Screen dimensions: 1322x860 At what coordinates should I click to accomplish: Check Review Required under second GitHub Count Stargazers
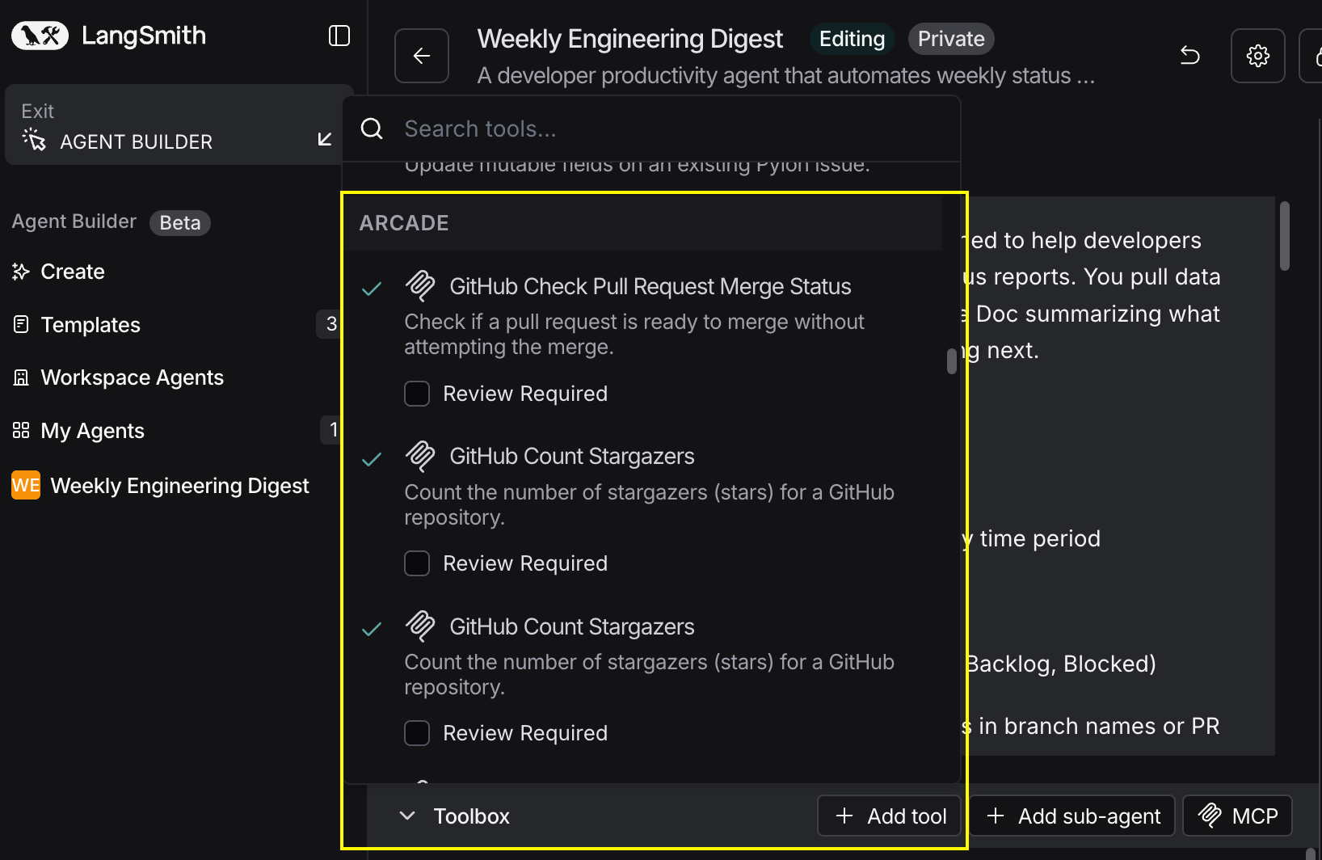(417, 733)
